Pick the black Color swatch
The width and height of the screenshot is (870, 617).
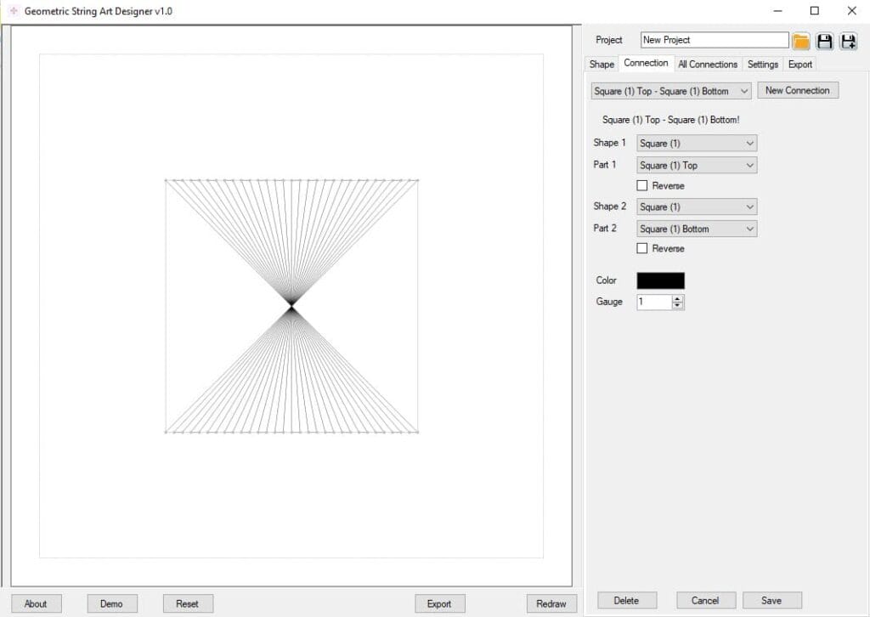(660, 280)
